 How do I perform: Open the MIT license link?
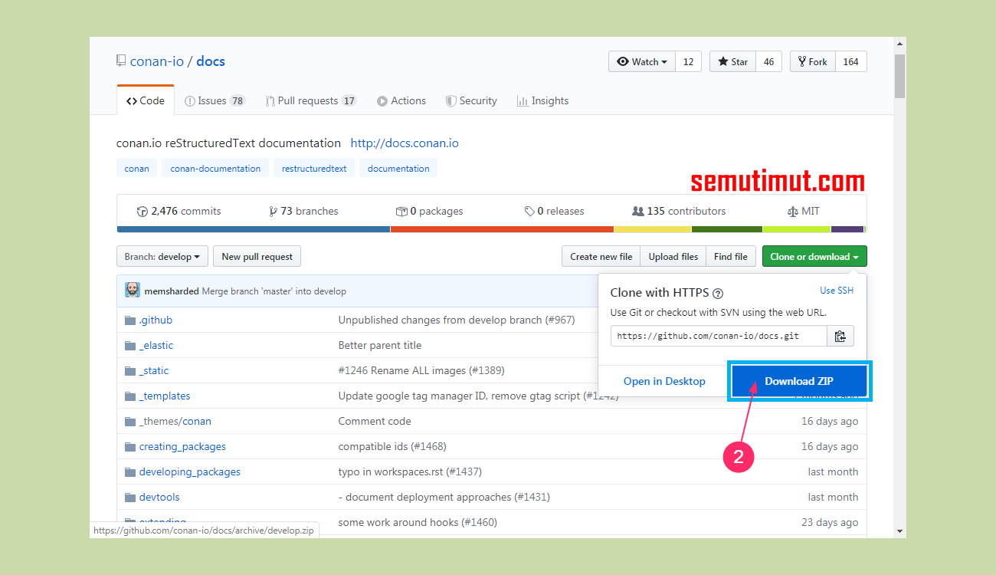tap(803, 211)
